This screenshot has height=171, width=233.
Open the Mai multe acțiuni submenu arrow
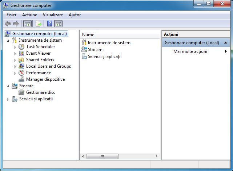pyautogui.click(x=226, y=51)
